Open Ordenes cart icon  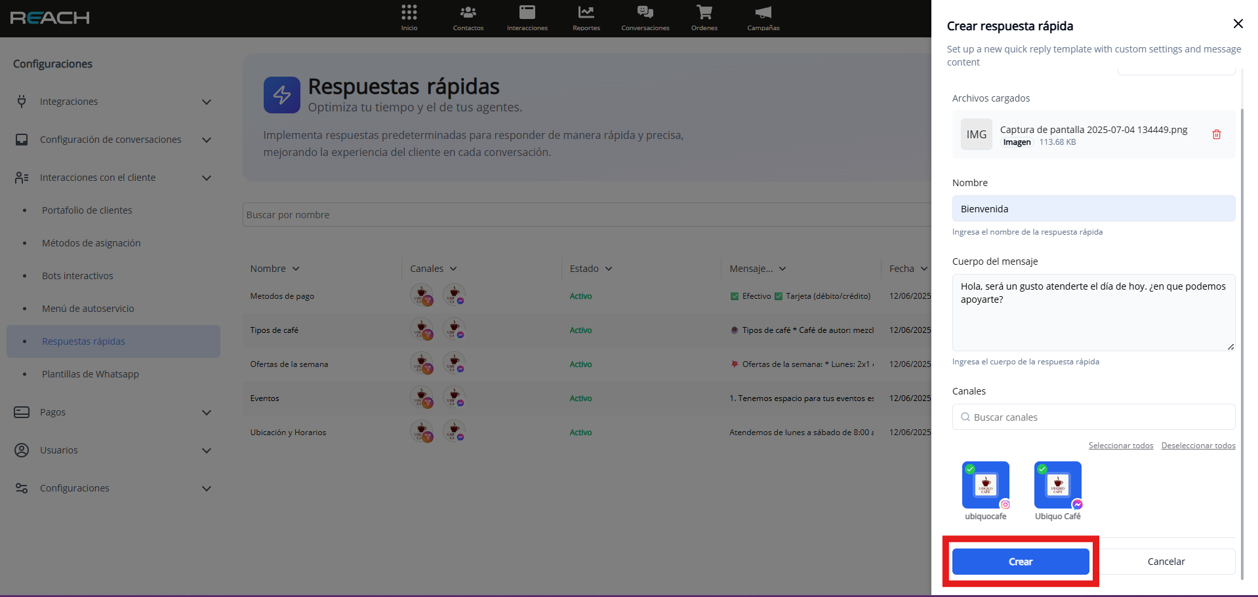704,12
